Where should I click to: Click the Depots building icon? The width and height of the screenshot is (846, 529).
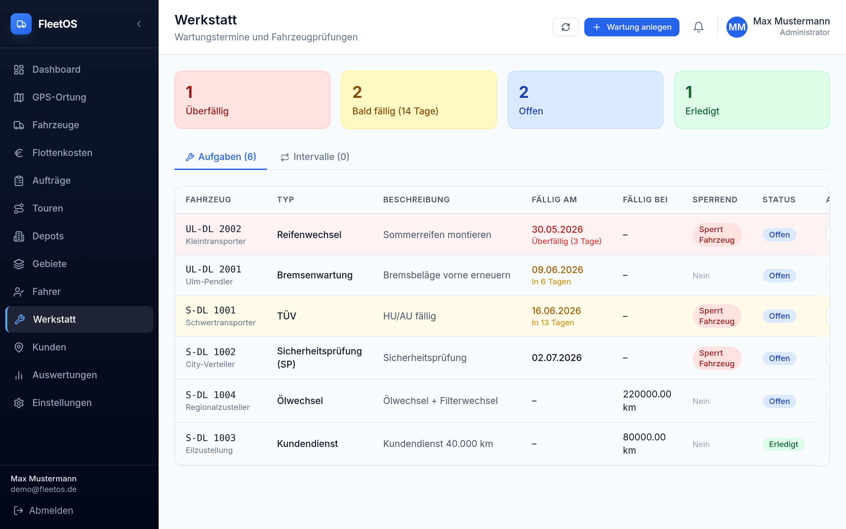[19, 236]
